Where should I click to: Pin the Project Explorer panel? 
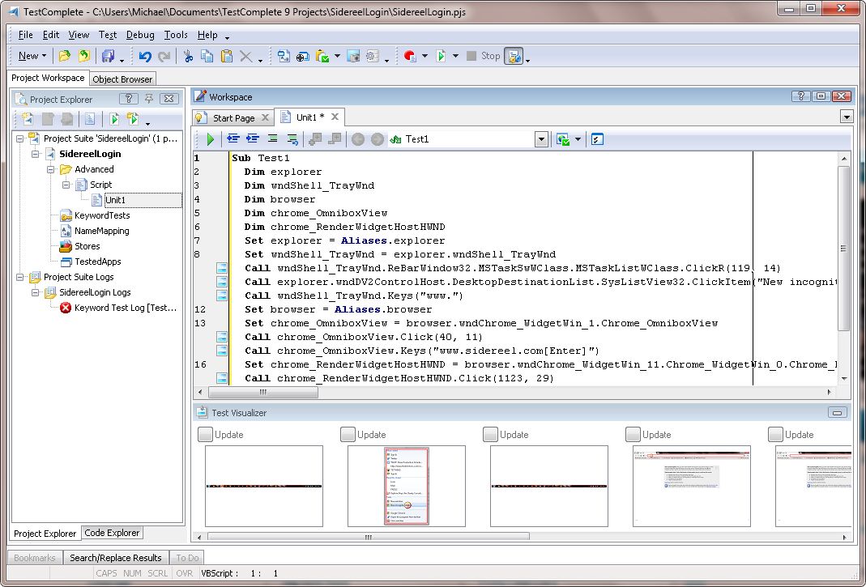(149, 99)
